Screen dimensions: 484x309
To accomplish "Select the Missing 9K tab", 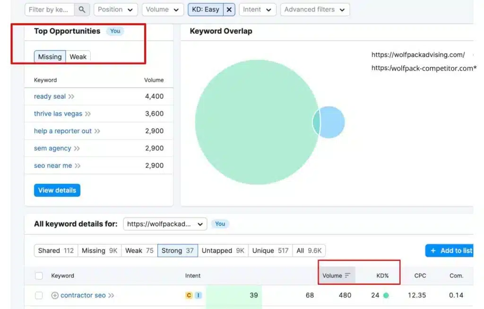I will point(99,251).
